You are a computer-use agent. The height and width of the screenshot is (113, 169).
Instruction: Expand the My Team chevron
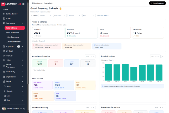pyautogui.click(x=22, y=51)
